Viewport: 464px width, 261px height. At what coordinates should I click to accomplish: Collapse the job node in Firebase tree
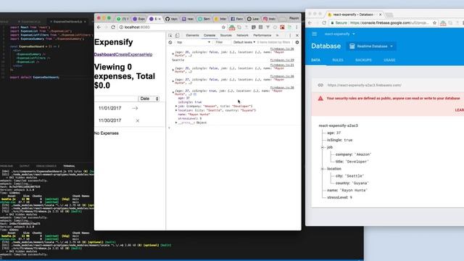pyautogui.click(x=322, y=147)
